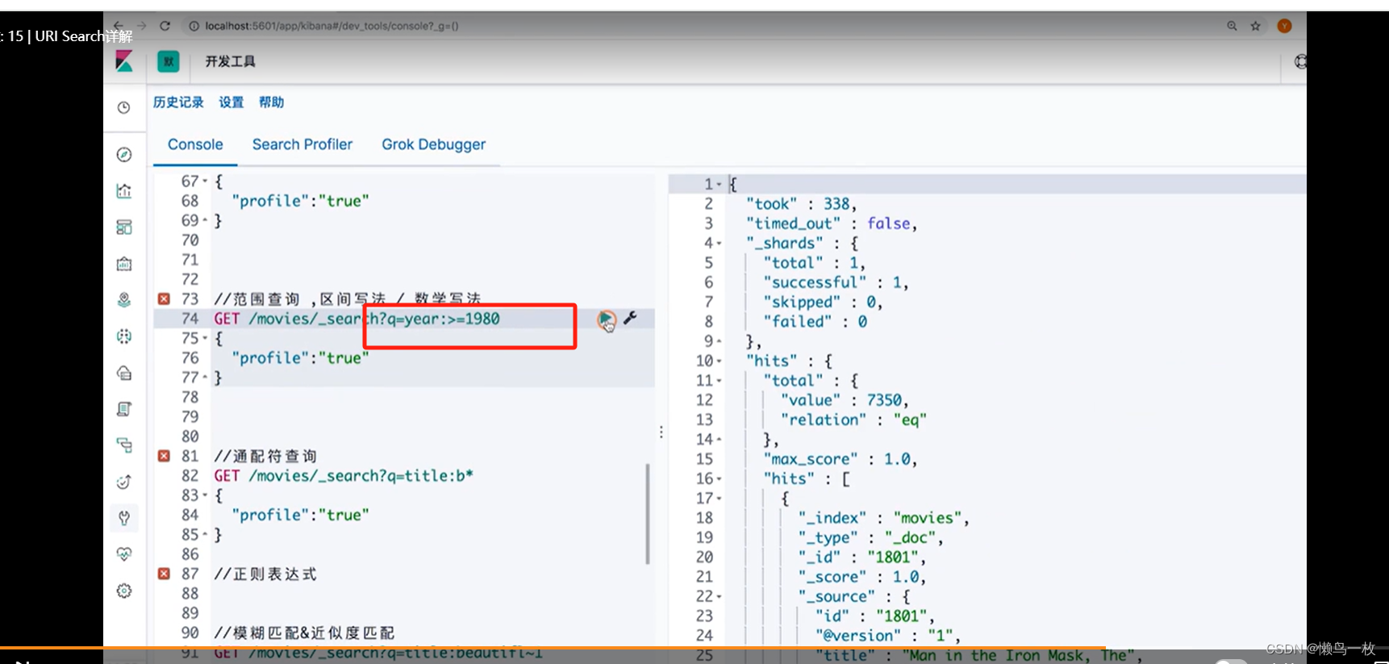Image resolution: width=1389 pixels, height=664 pixels.
Task: Click comment //正则表达式 on line 87
Action: (x=265, y=574)
